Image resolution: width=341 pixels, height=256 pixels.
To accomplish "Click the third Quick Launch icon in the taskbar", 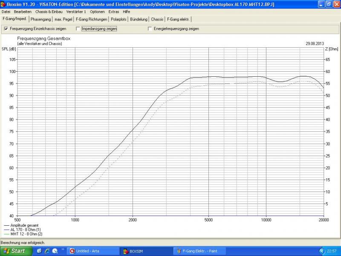I will [x=55, y=251].
